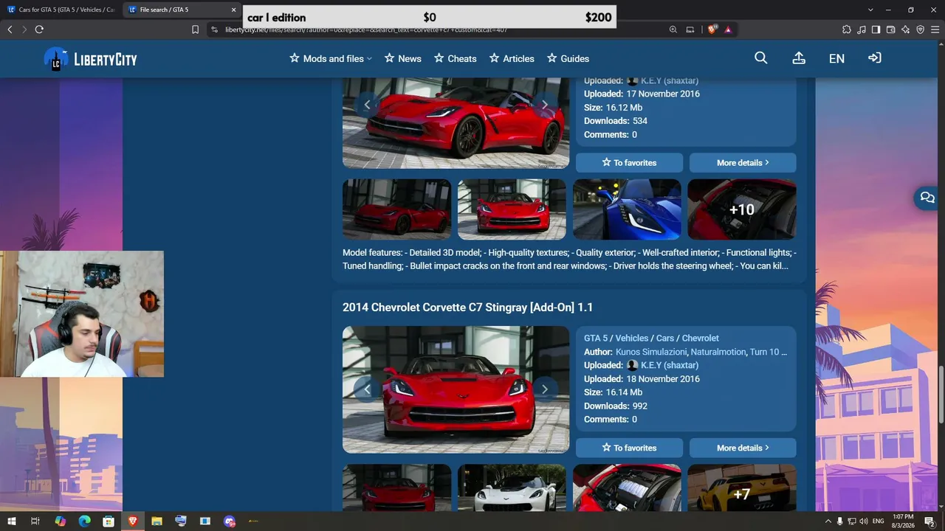This screenshot has width=945, height=531.
Task: Open the Brave main hamburger menu
Action: (x=934, y=29)
